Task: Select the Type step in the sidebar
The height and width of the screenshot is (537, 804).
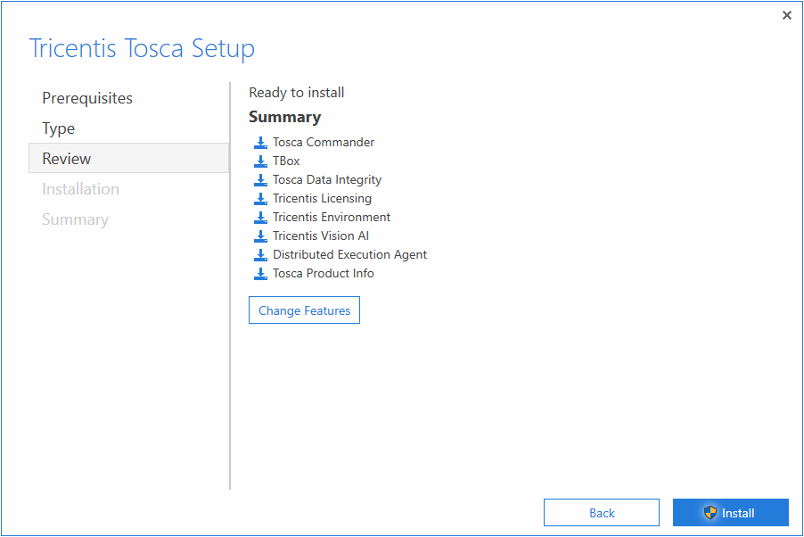Action: [x=58, y=128]
